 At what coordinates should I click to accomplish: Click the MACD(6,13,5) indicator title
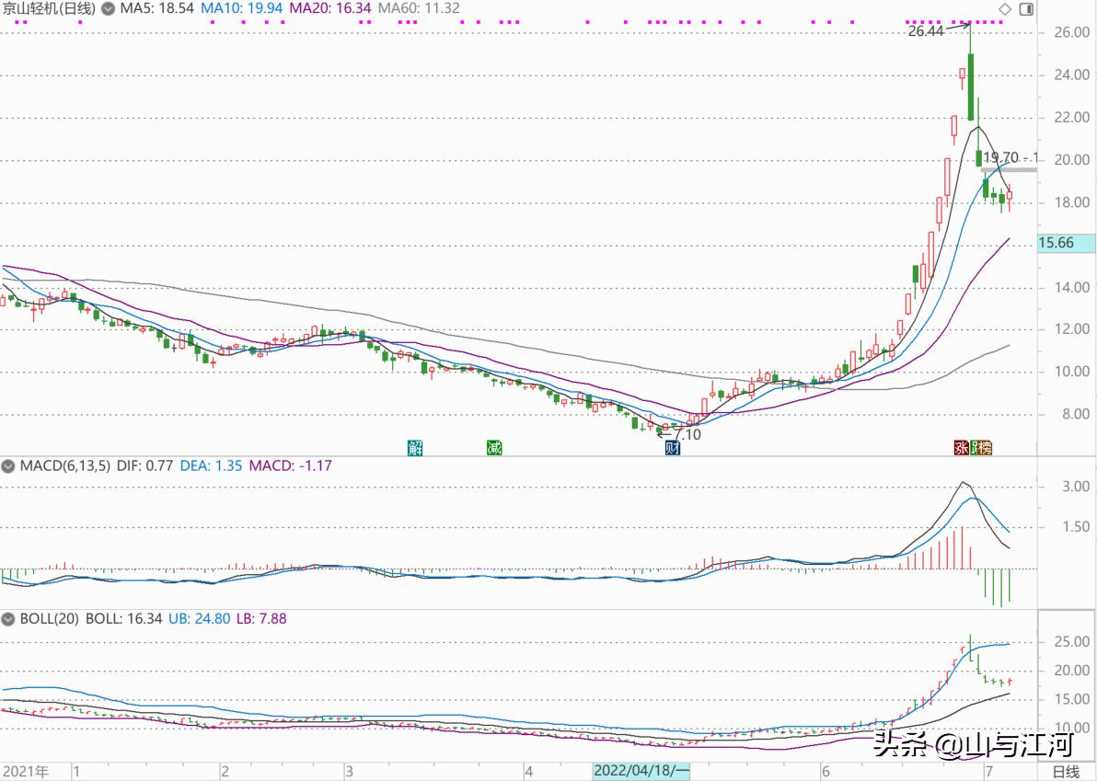pos(64,466)
